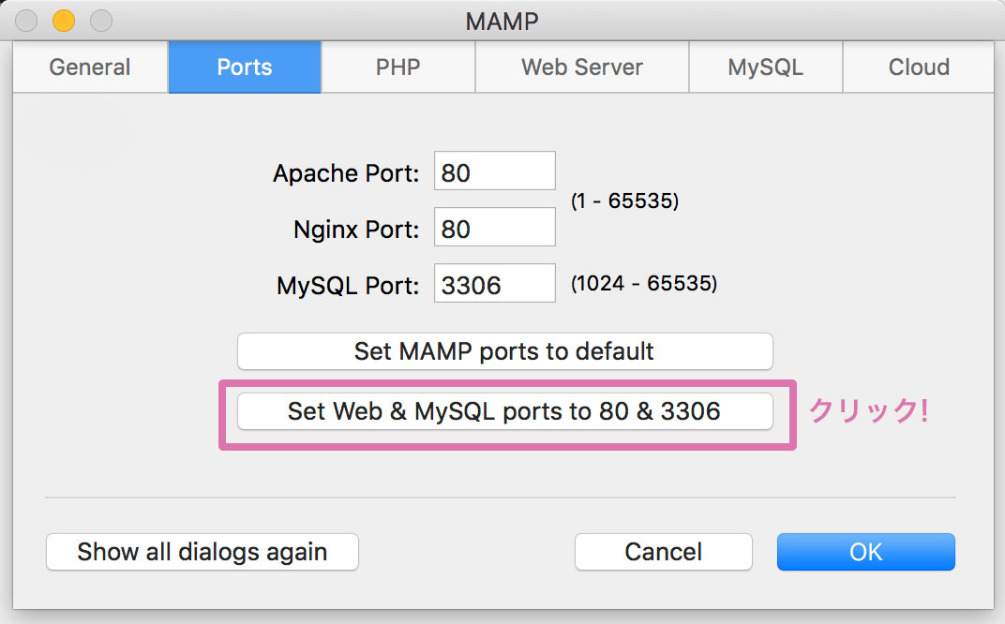1005x624 pixels.
Task: Cancel the preferences dialog
Action: (x=664, y=552)
